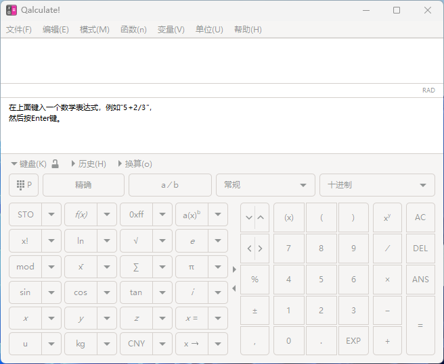Click the ANS previous answer button
The width and height of the screenshot is (444, 364).
click(x=420, y=280)
